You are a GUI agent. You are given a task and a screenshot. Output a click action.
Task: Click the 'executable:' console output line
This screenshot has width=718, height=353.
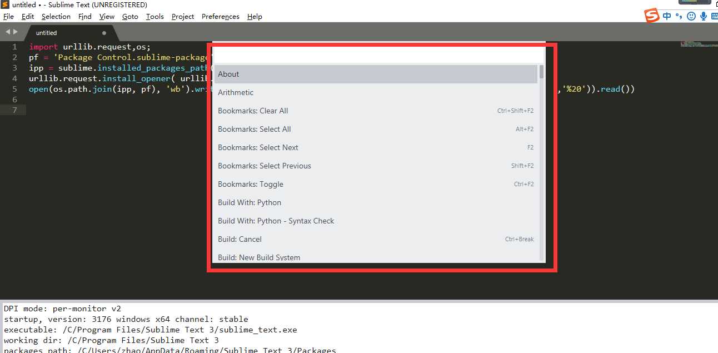click(x=151, y=330)
